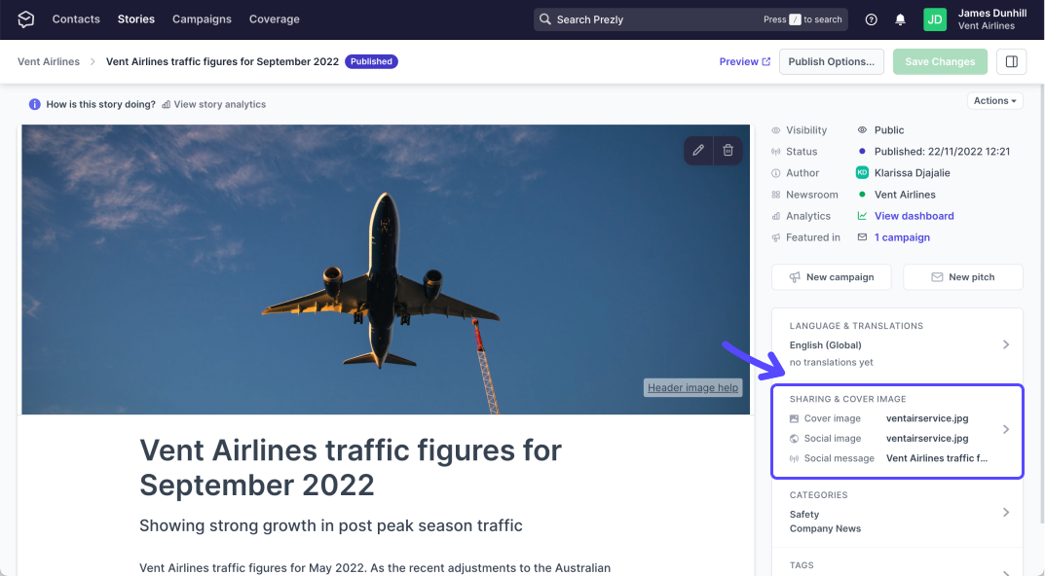
Task: Click the search magnifier icon
Action: point(545,19)
